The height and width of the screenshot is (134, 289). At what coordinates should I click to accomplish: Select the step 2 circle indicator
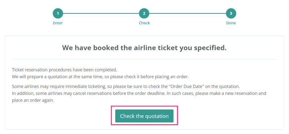(x=144, y=13)
